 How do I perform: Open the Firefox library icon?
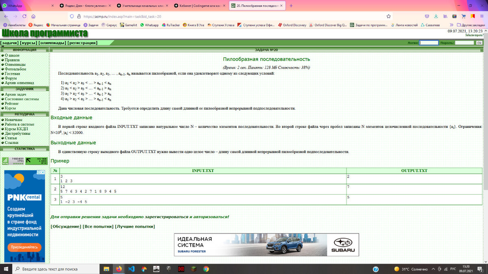(x=445, y=16)
